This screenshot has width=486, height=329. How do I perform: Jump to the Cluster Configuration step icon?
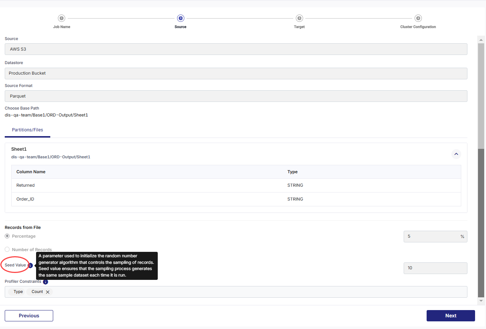(418, 18)
